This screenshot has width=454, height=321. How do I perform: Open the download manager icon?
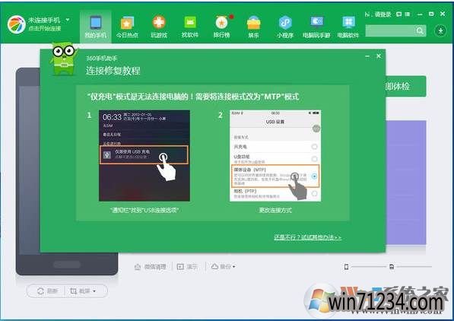point(440,30)
